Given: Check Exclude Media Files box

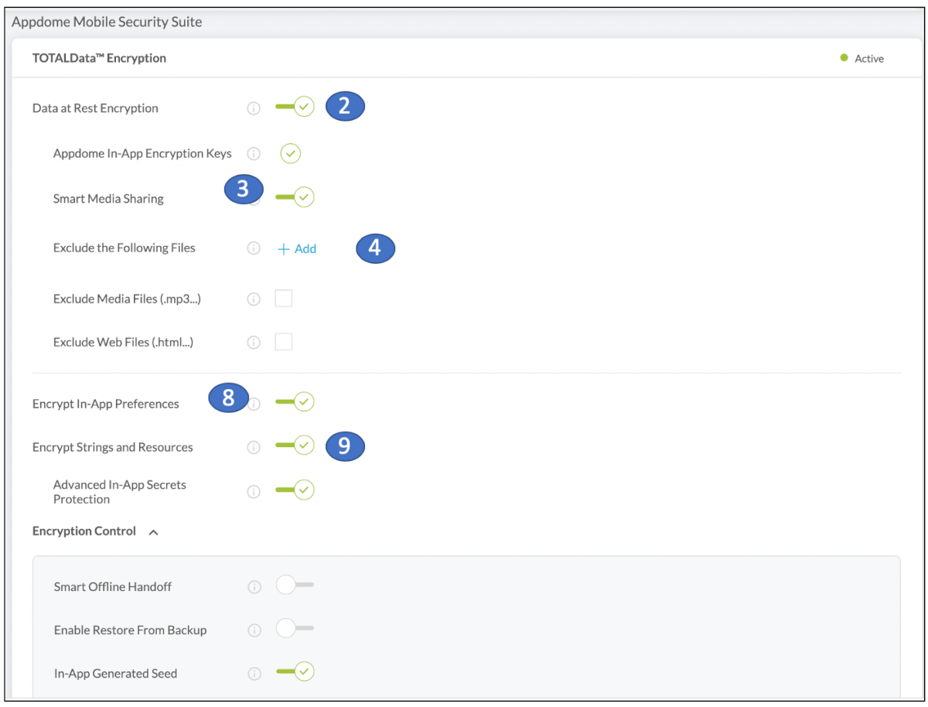Looking at the screenshot, I should (x=284, y=298).
